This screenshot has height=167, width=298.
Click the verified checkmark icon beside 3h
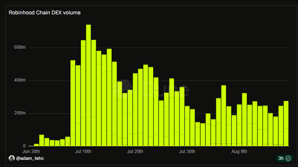pos(288,158)
